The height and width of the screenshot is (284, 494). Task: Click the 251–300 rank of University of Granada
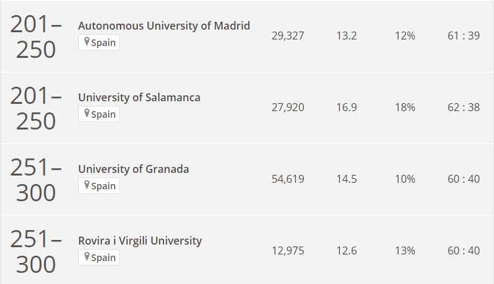click(x=36, y=180)
